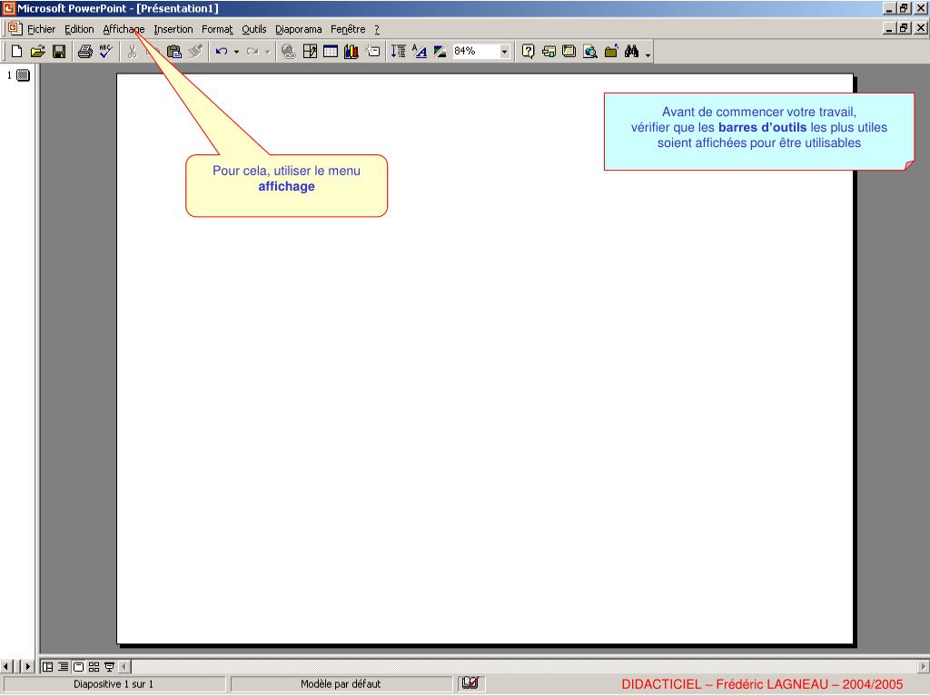
Task: Open the Fichier menu
Action: pyautogui.click(x=42, y=29)
